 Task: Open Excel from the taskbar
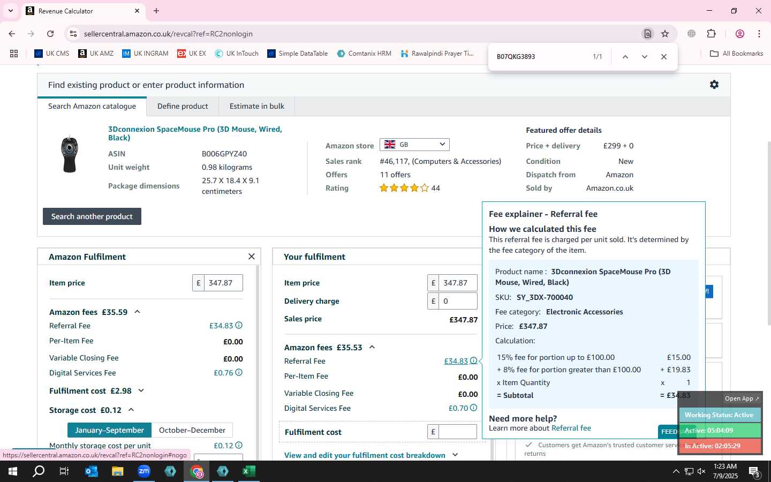click(x=248, y=471)
